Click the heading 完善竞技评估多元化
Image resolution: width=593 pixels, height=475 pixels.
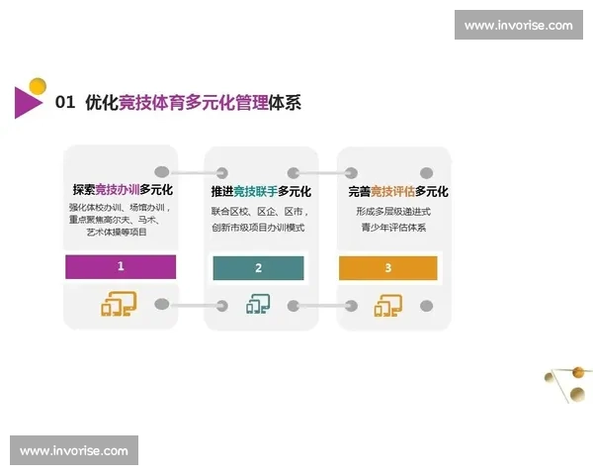pos(398,191)
